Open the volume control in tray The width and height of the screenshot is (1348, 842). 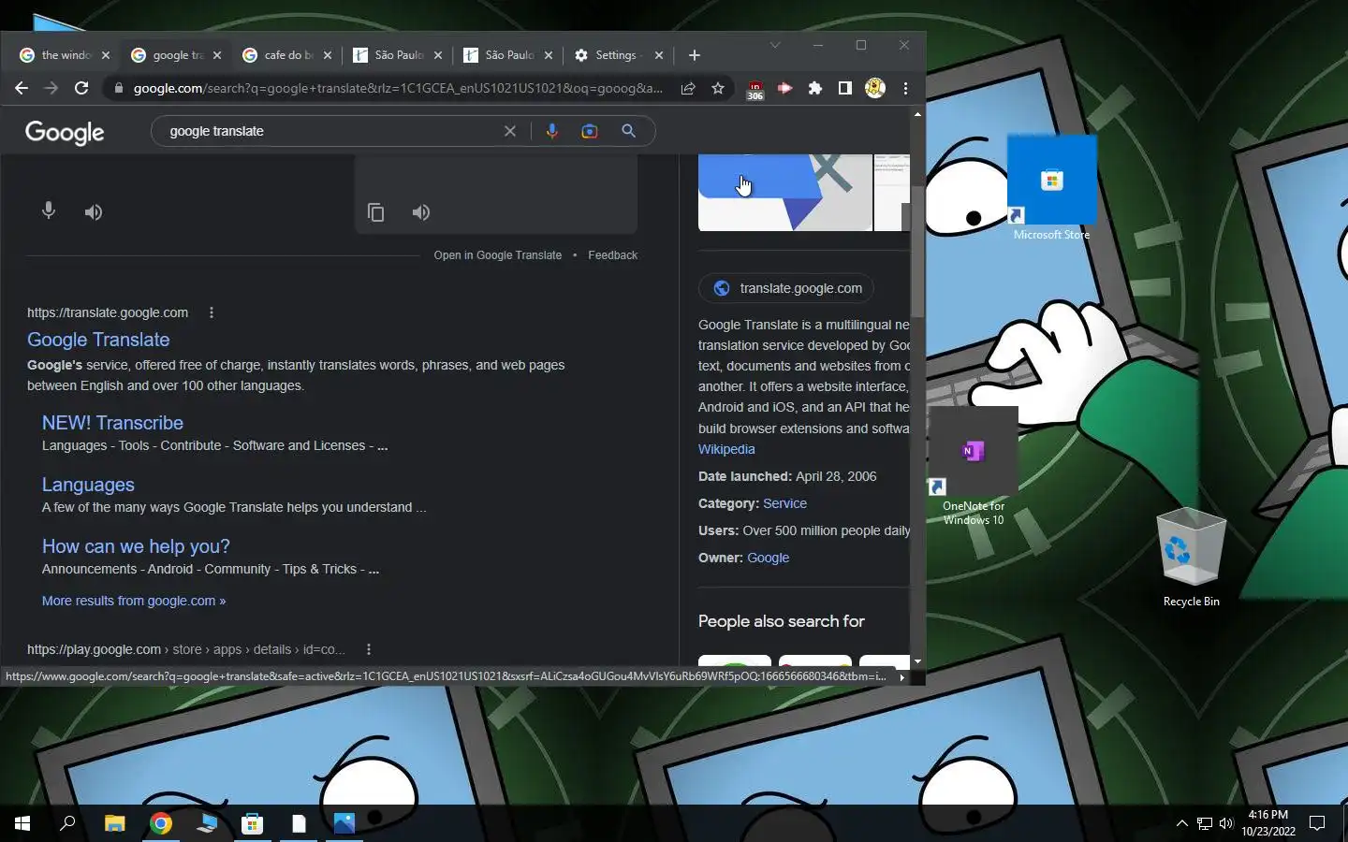[x=1226, y=823]
